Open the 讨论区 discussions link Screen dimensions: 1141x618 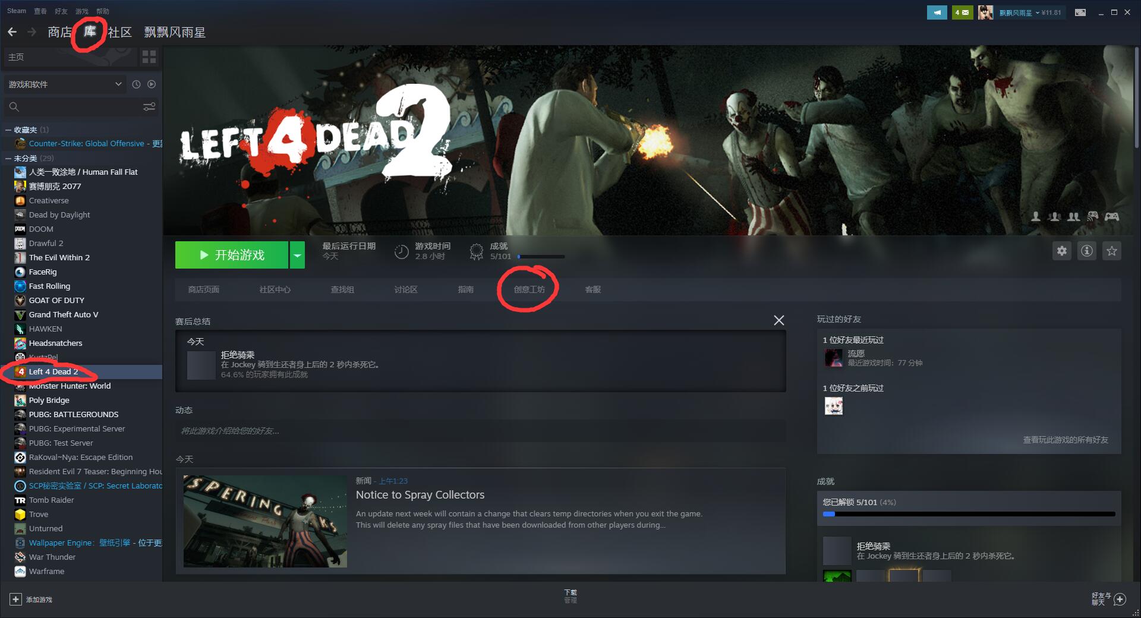click(406, 289)
